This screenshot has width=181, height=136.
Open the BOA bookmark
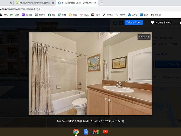[x=85, y=15]
